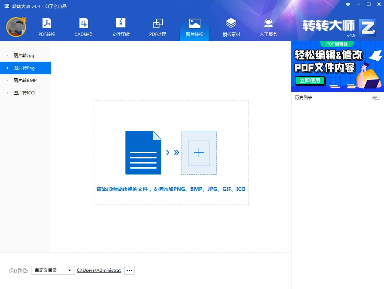Browse the 模板素材 templates
384x289 pixels.
[x=231, y=27]
